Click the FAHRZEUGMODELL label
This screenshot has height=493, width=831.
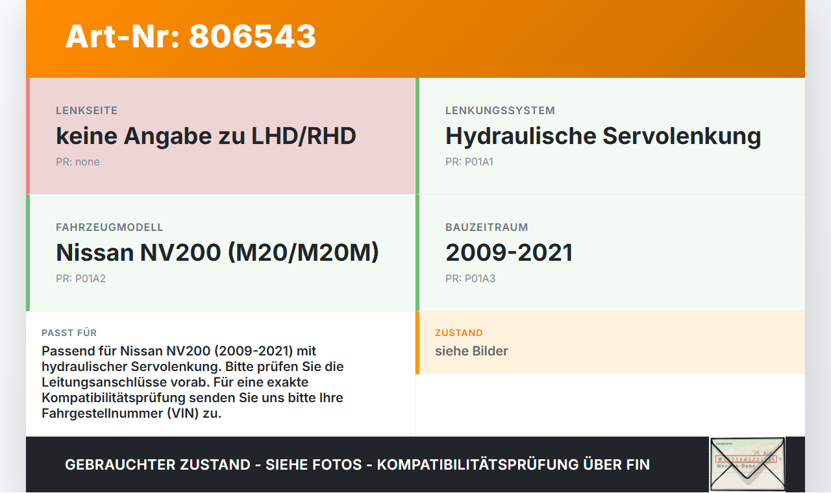coord(110,228)
